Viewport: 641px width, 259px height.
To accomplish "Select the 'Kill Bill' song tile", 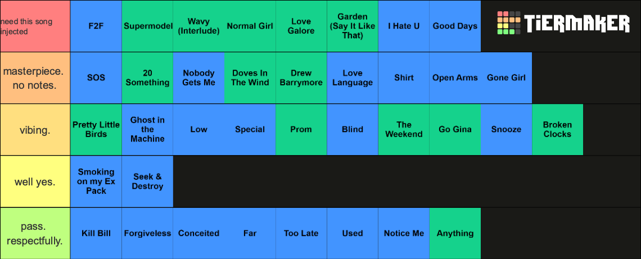I will point(96,233).
